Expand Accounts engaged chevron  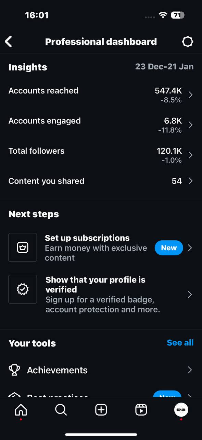point(191,125)
